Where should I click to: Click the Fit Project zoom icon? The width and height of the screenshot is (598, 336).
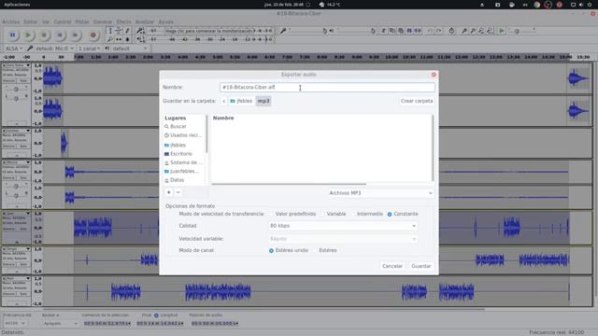pos(490,31)
